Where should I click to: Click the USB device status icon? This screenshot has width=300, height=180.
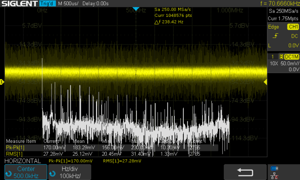coord(274,168)
